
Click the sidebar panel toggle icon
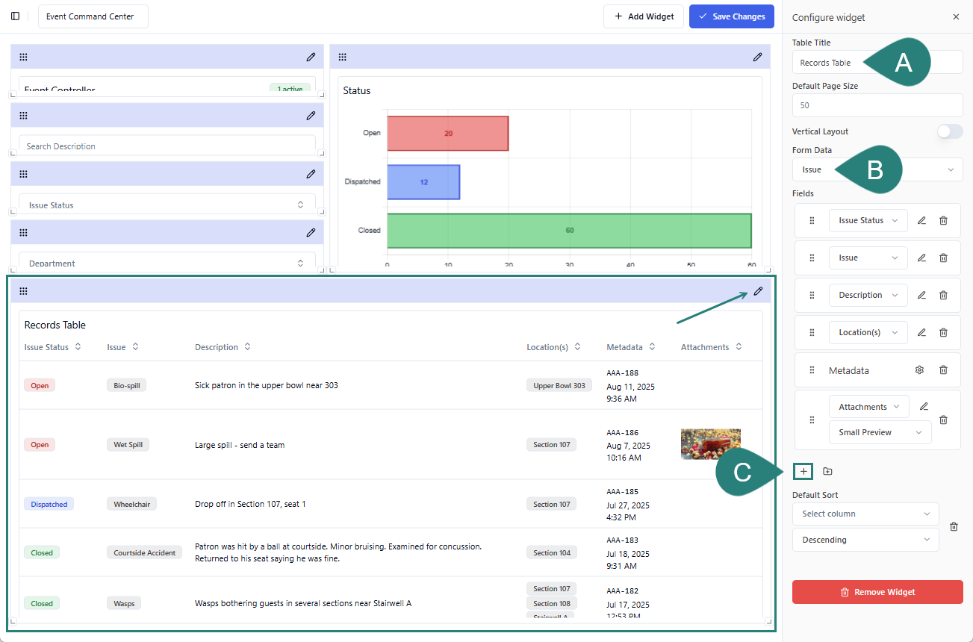(x=15, y=16)
